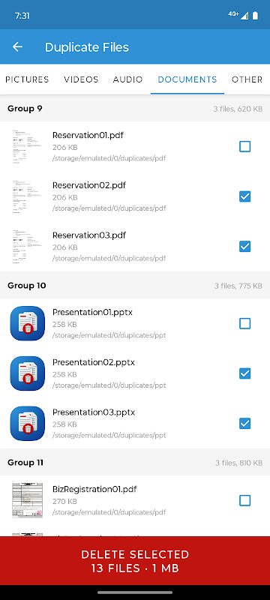
Task: Switch to the Videos tab
Action: coord(81,79)
